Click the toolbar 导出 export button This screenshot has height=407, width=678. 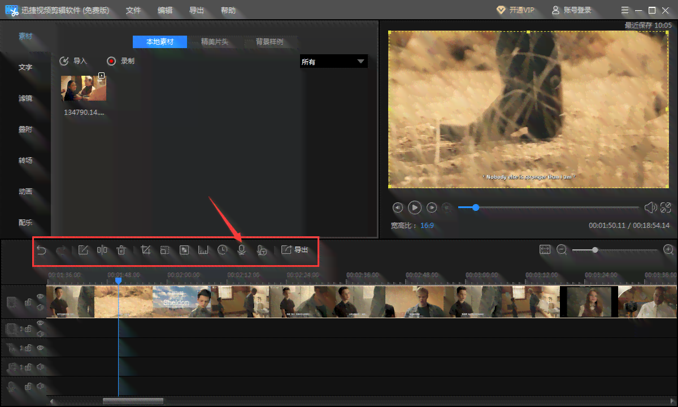click(295, 250)
